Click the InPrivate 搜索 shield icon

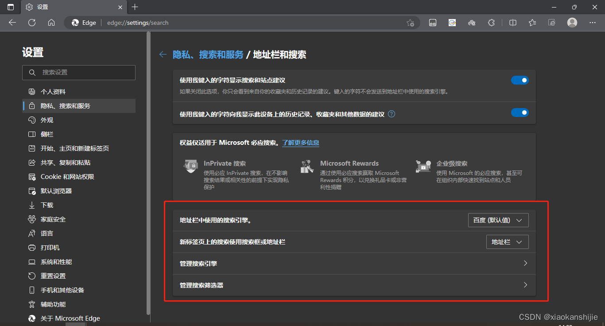pyautogui.click(x=191, y=167)
